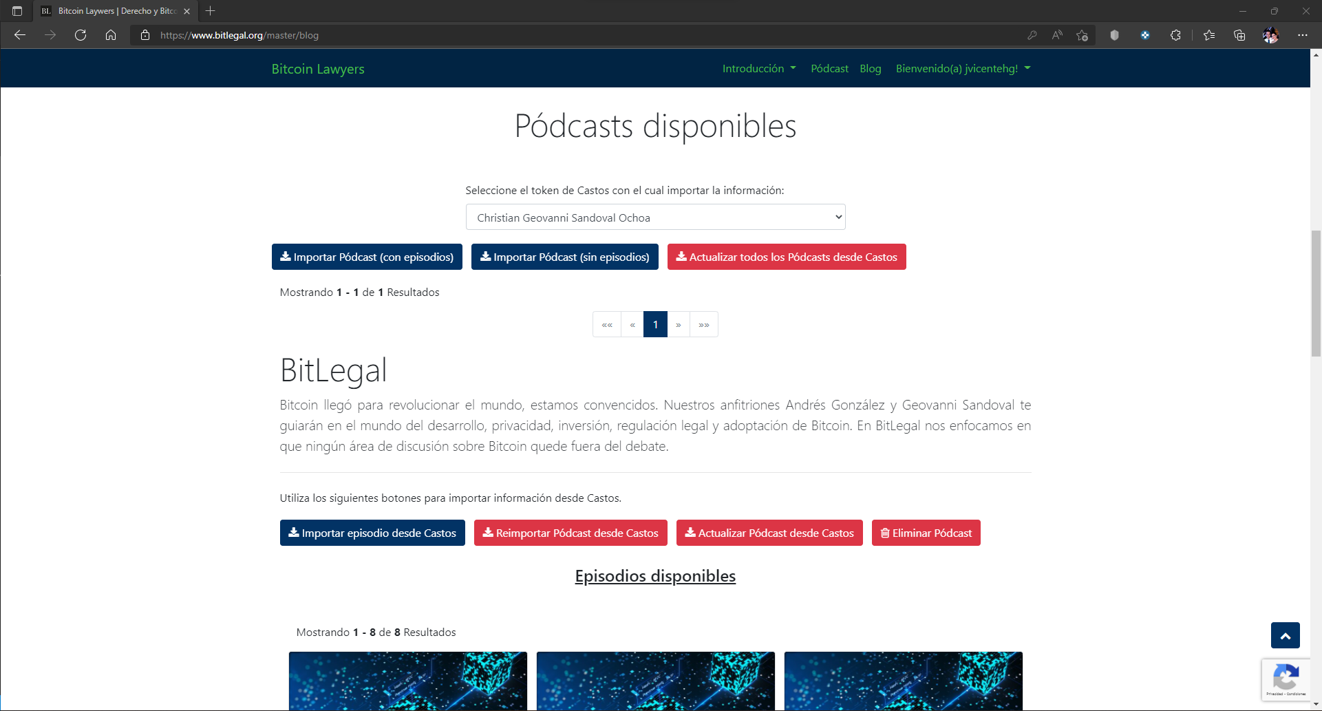Open the shield extension icon
This screenshot has height=711, width=1322.
1114,35
